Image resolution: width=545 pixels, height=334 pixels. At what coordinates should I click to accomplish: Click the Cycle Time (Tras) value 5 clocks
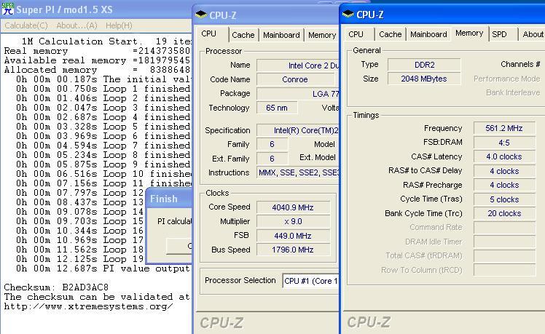click(504, 199)
